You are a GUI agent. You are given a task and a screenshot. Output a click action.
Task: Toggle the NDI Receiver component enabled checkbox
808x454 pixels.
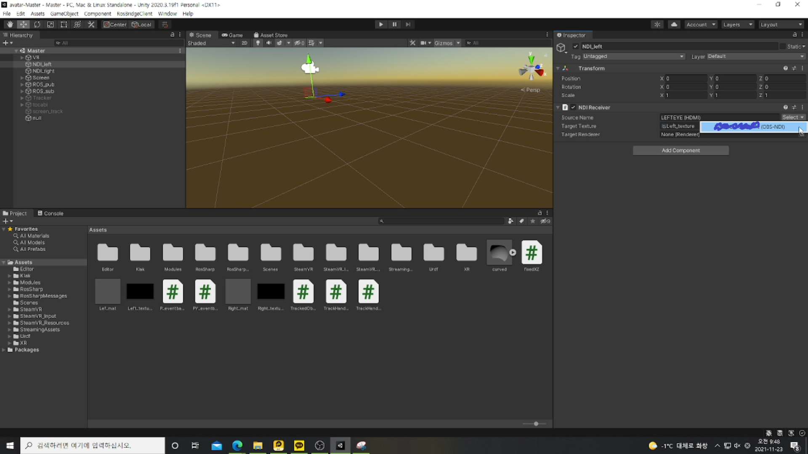pyautogui.click(x=573, y=107)
